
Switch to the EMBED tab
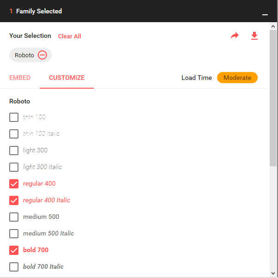(20, 78)
